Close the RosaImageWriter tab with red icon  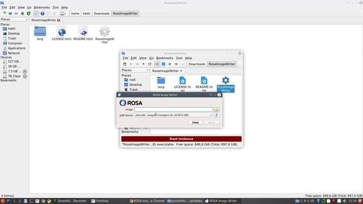click(58, 20)
